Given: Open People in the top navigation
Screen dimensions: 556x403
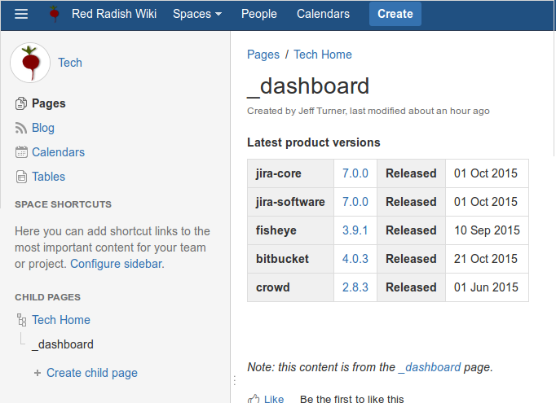Looking at the screenshot, I should pyautogui.click(x=259, y=14).
